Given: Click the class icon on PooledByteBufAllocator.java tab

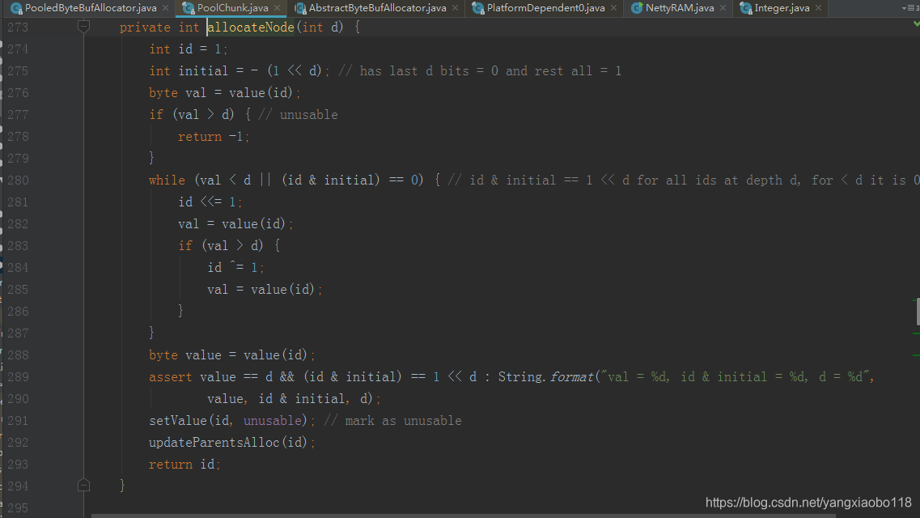Looking at the screenshot, I should point(16,8).
